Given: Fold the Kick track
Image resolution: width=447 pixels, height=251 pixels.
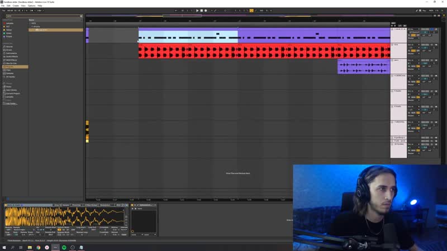Looking at the screenshot, I should click(x=392, y=45).
